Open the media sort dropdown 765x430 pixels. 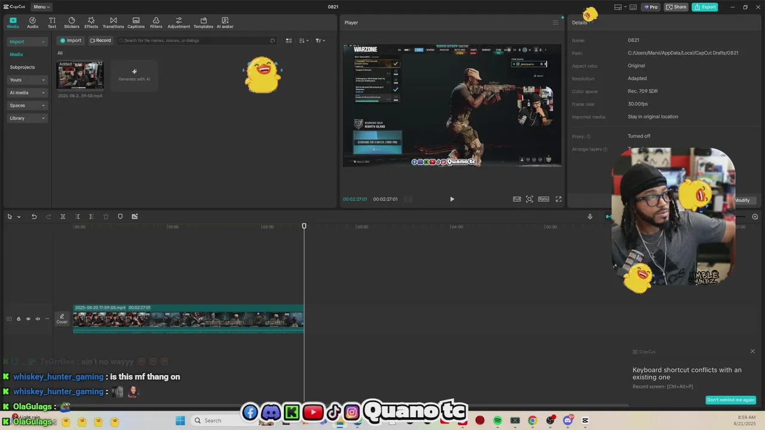[x=304, y=41]
